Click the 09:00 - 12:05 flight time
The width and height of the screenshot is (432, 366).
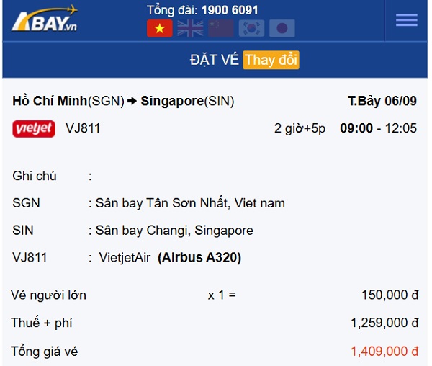[x=378, y=128]
